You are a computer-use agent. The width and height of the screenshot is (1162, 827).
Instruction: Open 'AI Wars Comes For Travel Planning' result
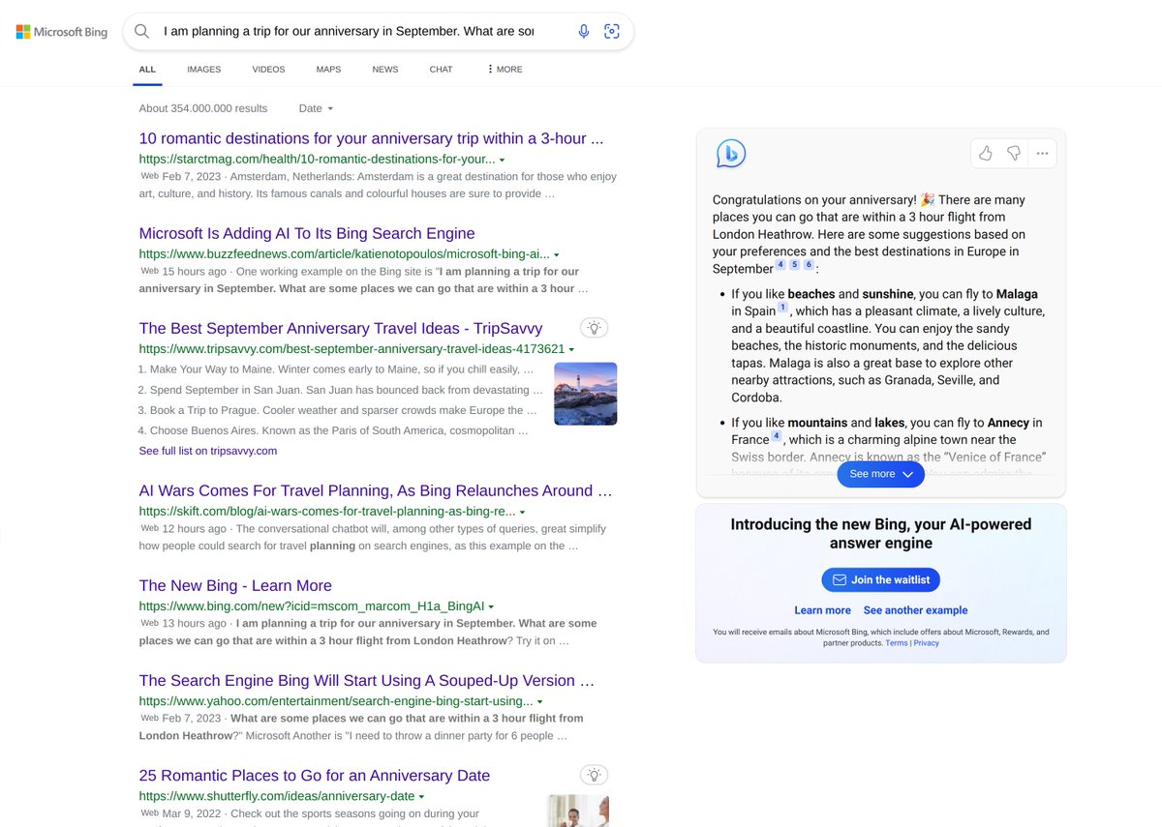(376, 490)
